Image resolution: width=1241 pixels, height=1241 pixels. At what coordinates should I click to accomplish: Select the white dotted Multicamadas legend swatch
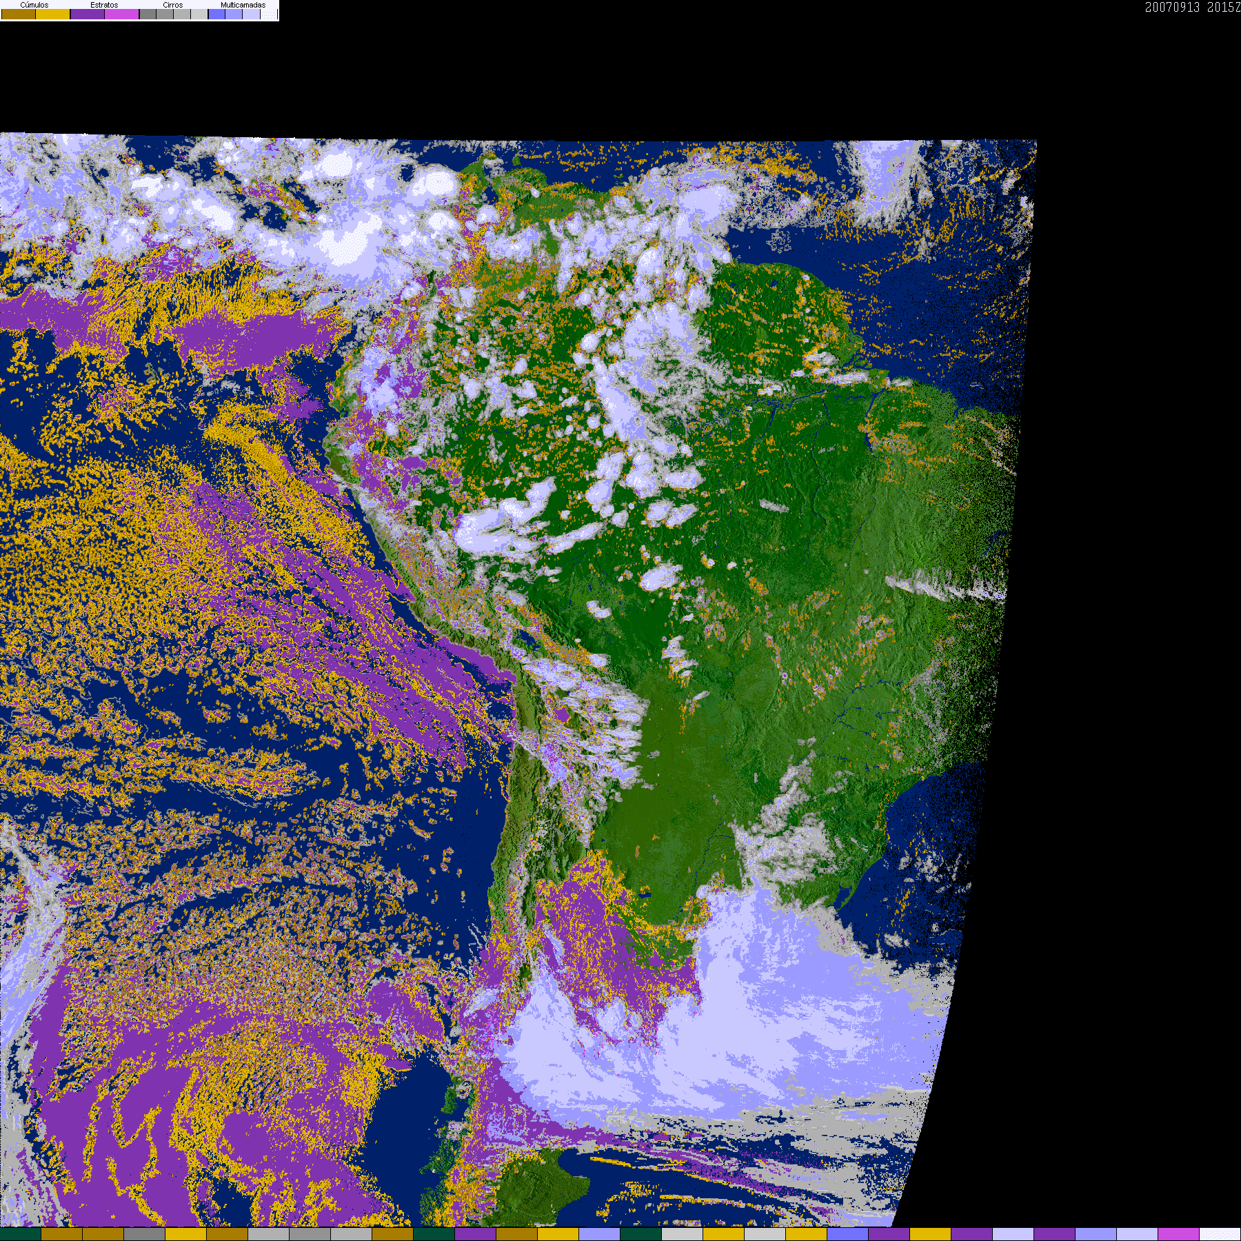(x=269, y=14)
